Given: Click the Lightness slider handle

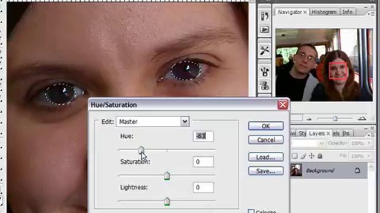Looking at the screenshot, I should tap(167, 201).
